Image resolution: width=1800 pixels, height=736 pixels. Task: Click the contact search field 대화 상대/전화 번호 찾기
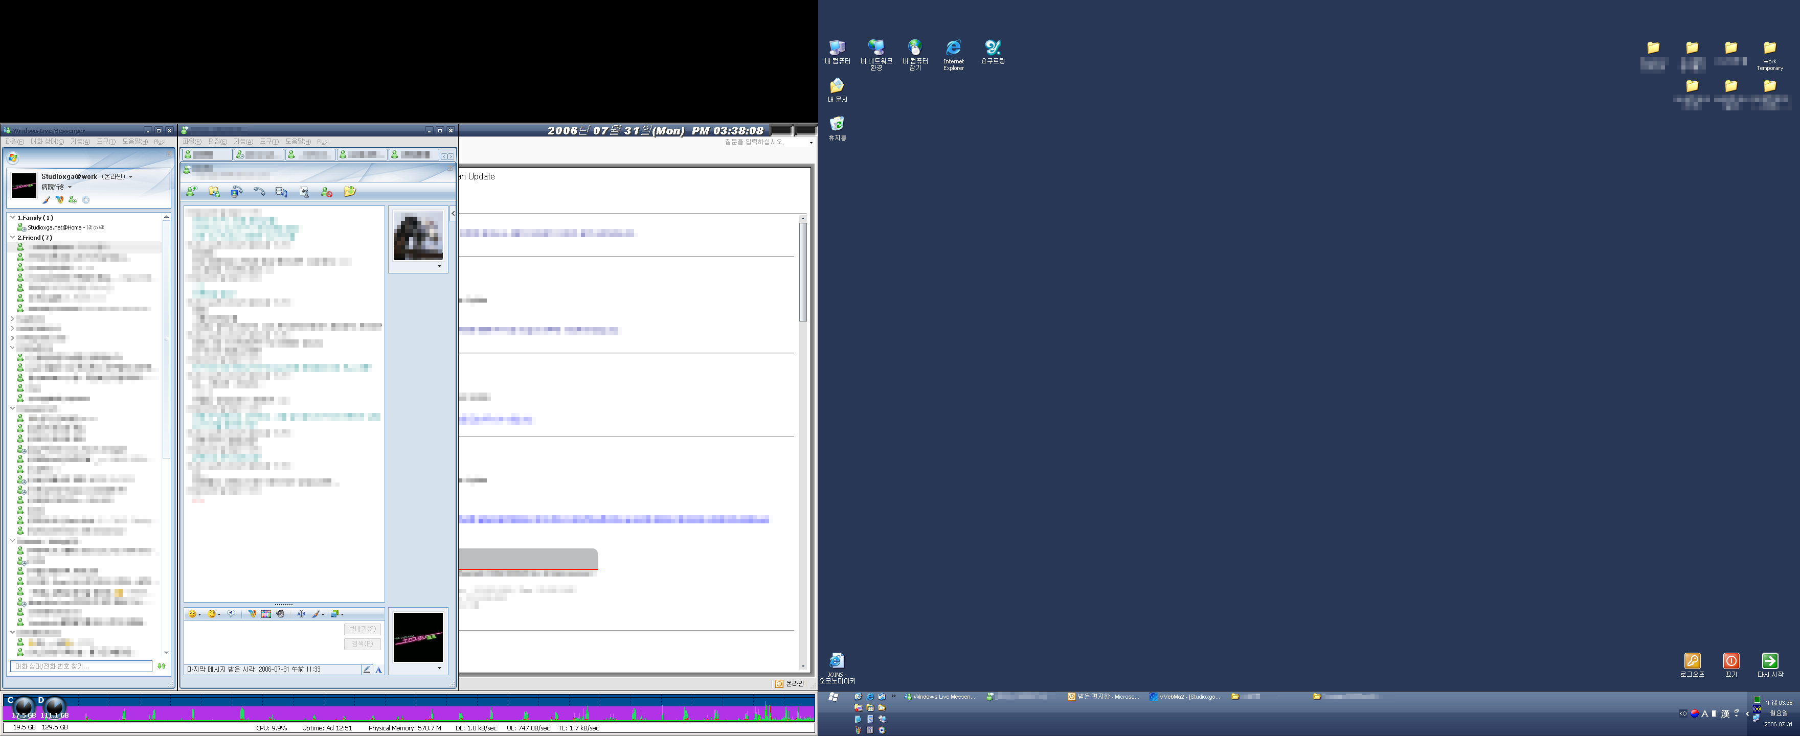81,666
